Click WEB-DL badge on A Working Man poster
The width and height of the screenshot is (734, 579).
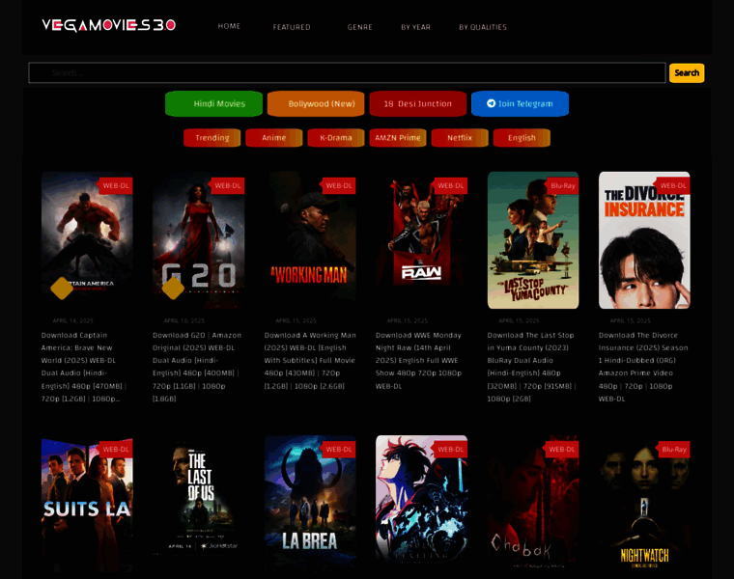pos(339,185)
